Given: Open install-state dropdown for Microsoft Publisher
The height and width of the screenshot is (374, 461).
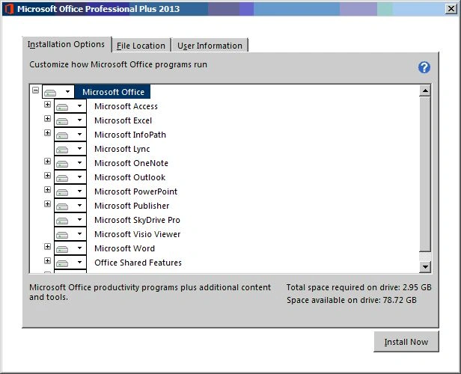Looking at the screenshot, I should click(x=70, y=206).
